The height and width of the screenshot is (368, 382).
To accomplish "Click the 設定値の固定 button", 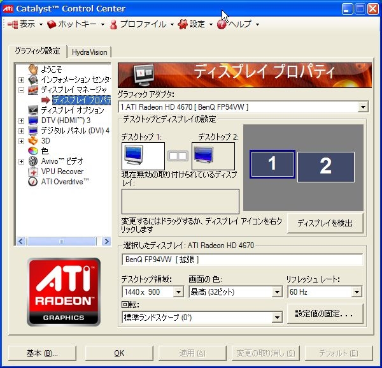I will [x=325, y=314].
